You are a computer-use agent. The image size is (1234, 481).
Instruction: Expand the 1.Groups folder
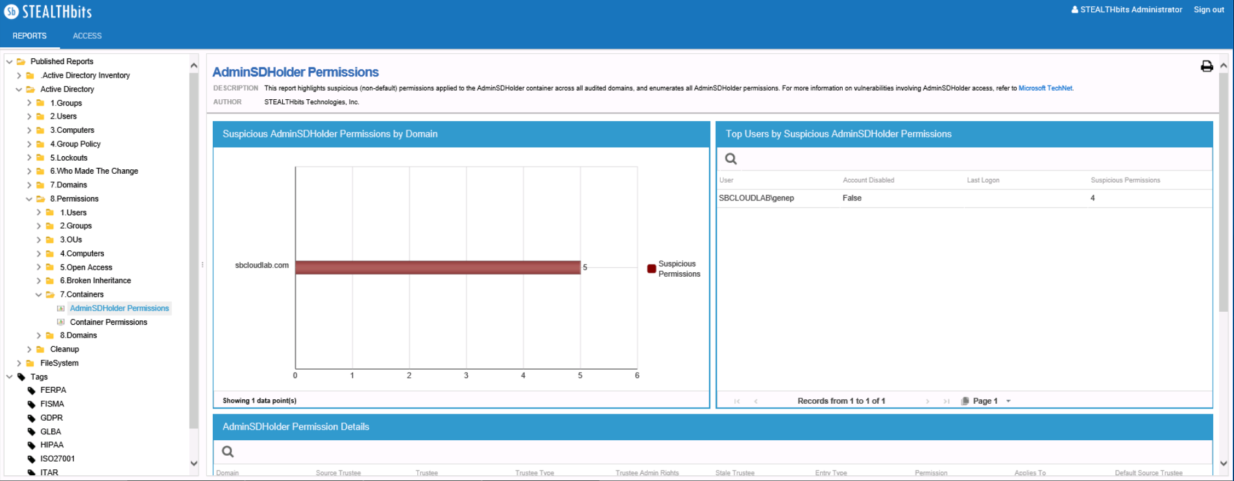29,103
